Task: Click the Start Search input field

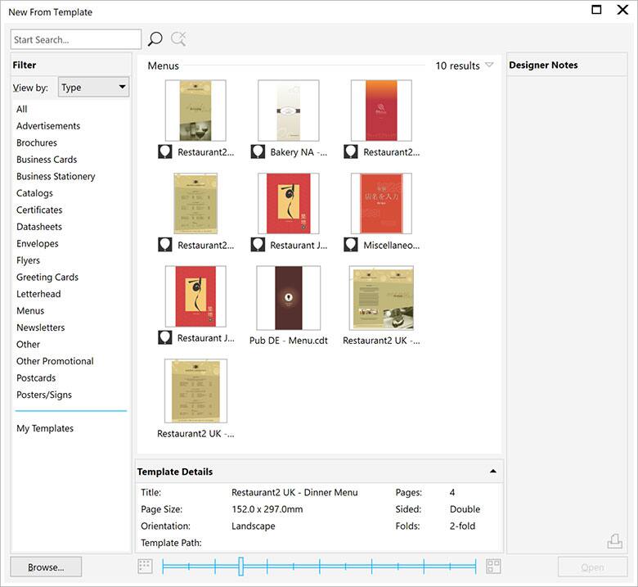Action: [76, 39]
